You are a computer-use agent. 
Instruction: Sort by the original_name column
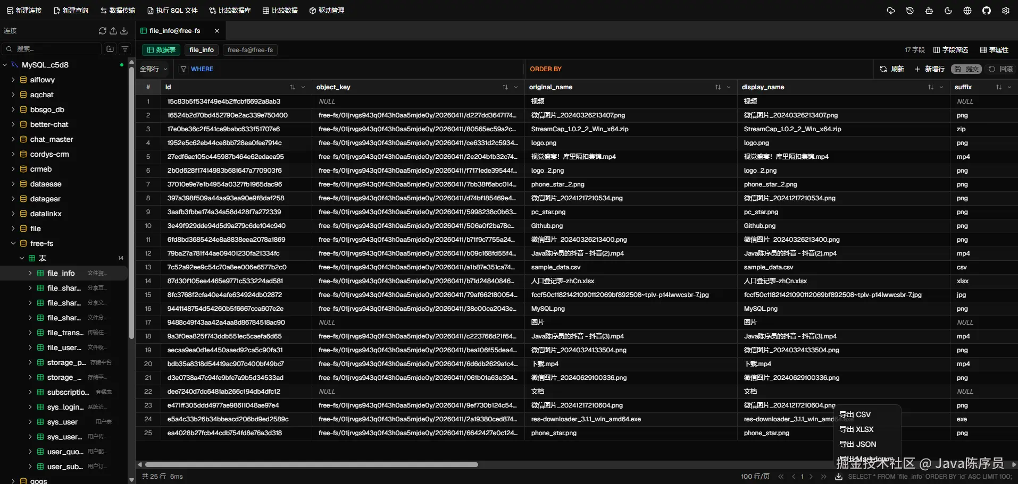click(x=718, y=87)
